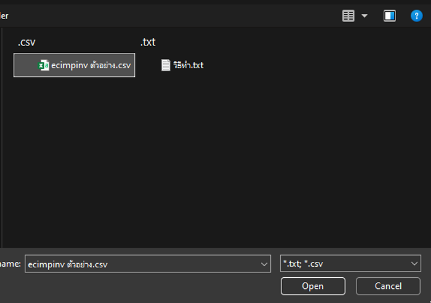431x303 pixels.
Task: Click the .csv group header
Action: click(x=26, y=42)
